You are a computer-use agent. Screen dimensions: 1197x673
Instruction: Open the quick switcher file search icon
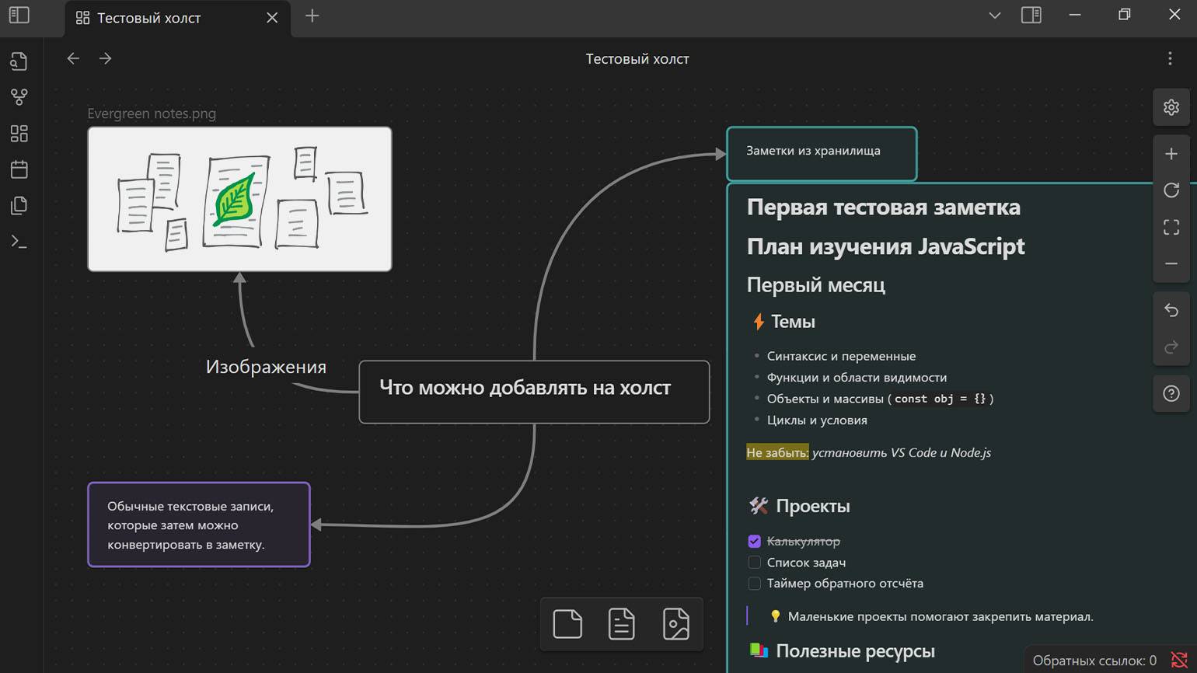(x=19, y=61)
